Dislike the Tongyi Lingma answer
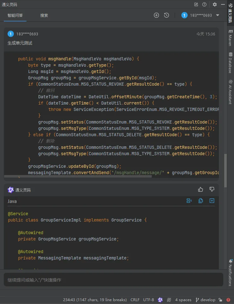This screenshot has width=234, height=304. tap(212, 189)
